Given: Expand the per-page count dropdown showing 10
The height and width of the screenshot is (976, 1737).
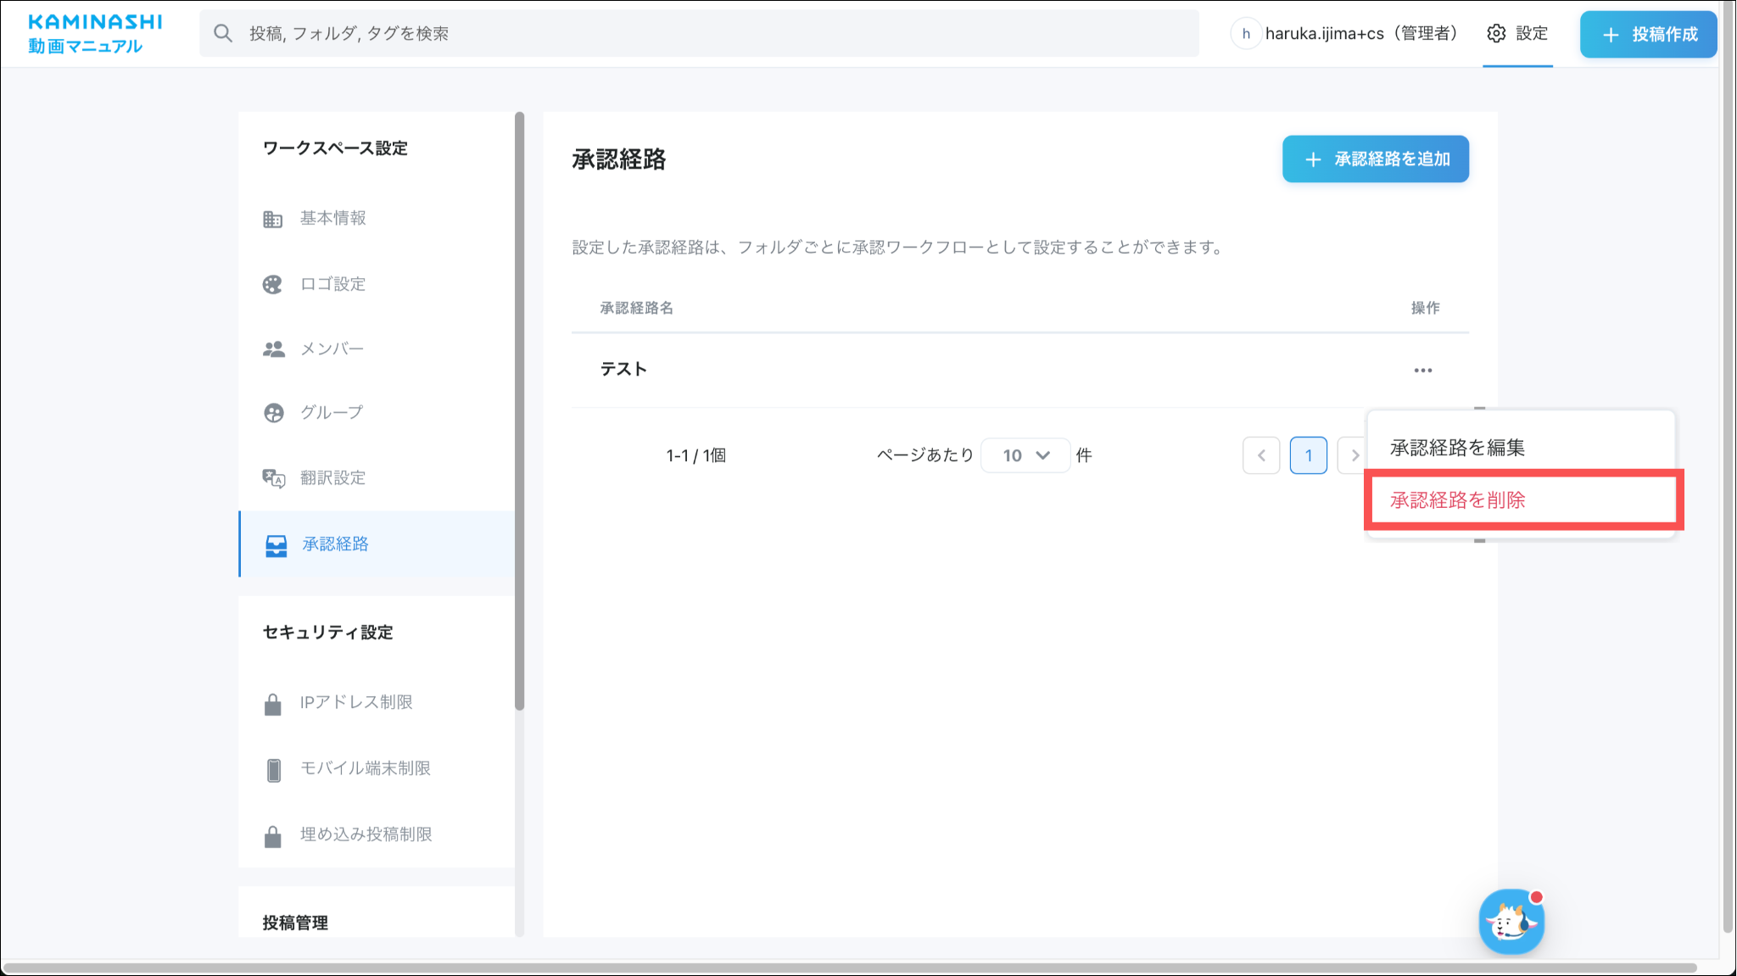Looking at the screenshot, I should (x=1025, y=455).
